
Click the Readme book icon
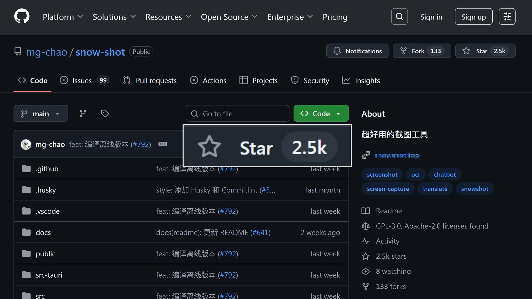(366, 211)
